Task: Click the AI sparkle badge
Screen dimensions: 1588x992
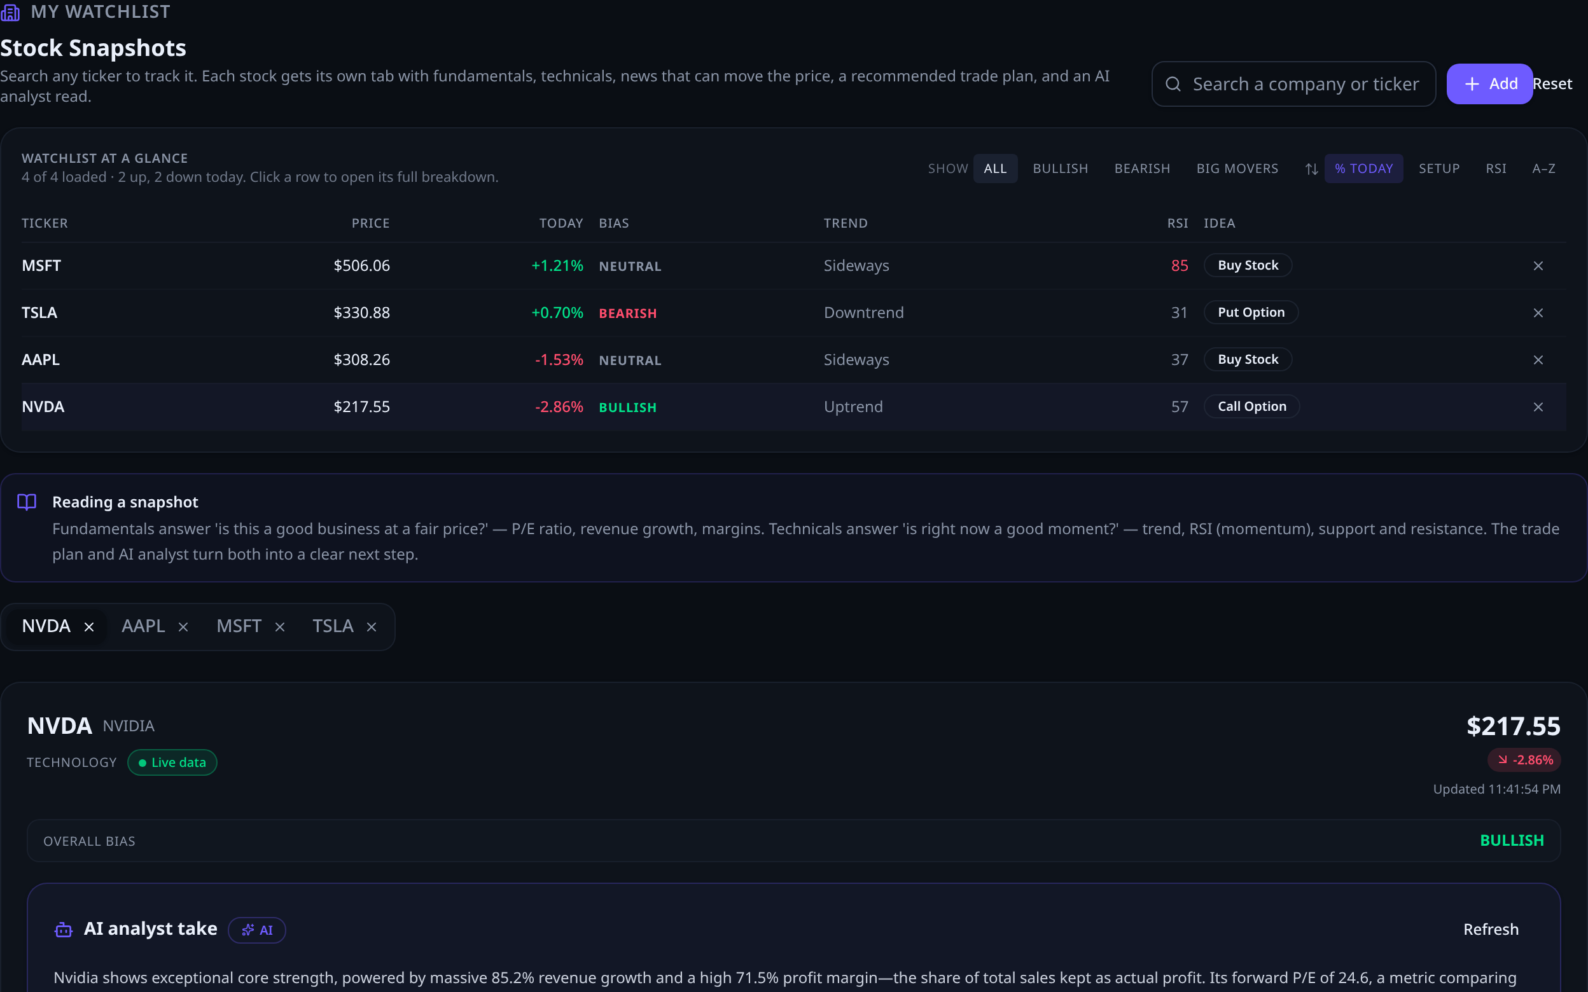Action: point(256,930)
